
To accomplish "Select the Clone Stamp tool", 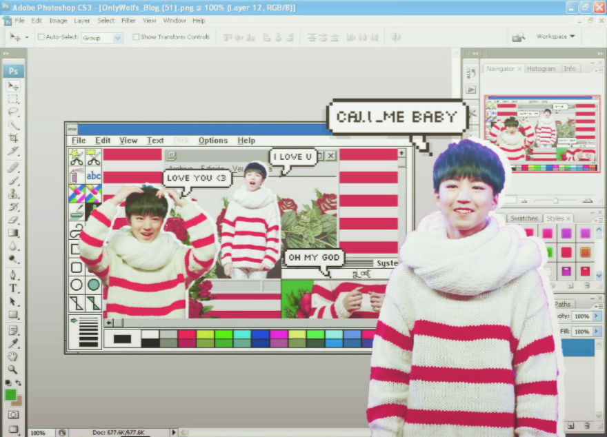I will pyautogui.click(x=13, y=194).
